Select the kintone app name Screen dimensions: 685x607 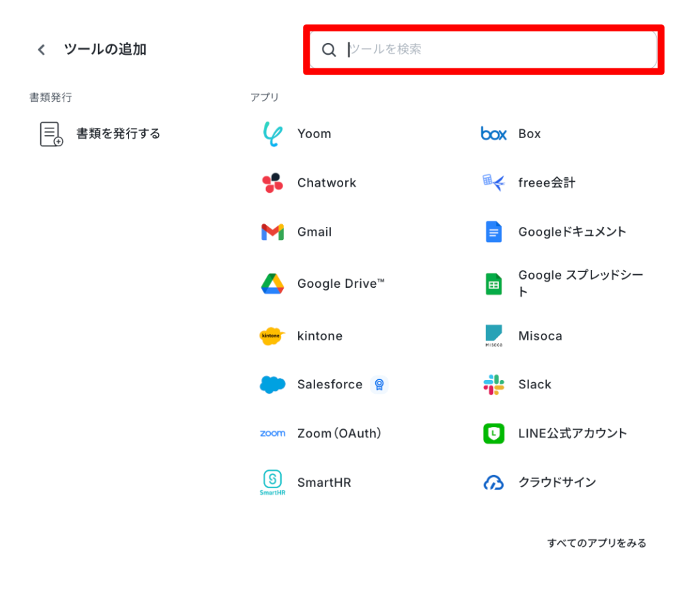[x=320, y=336]
